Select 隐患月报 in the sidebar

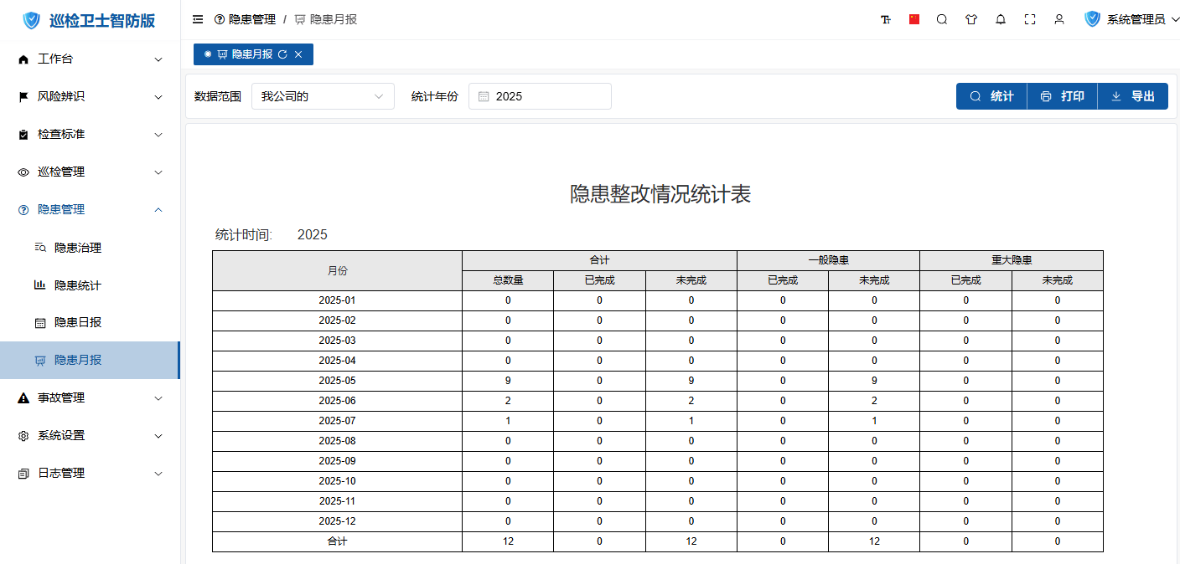(x=90, y=361)
